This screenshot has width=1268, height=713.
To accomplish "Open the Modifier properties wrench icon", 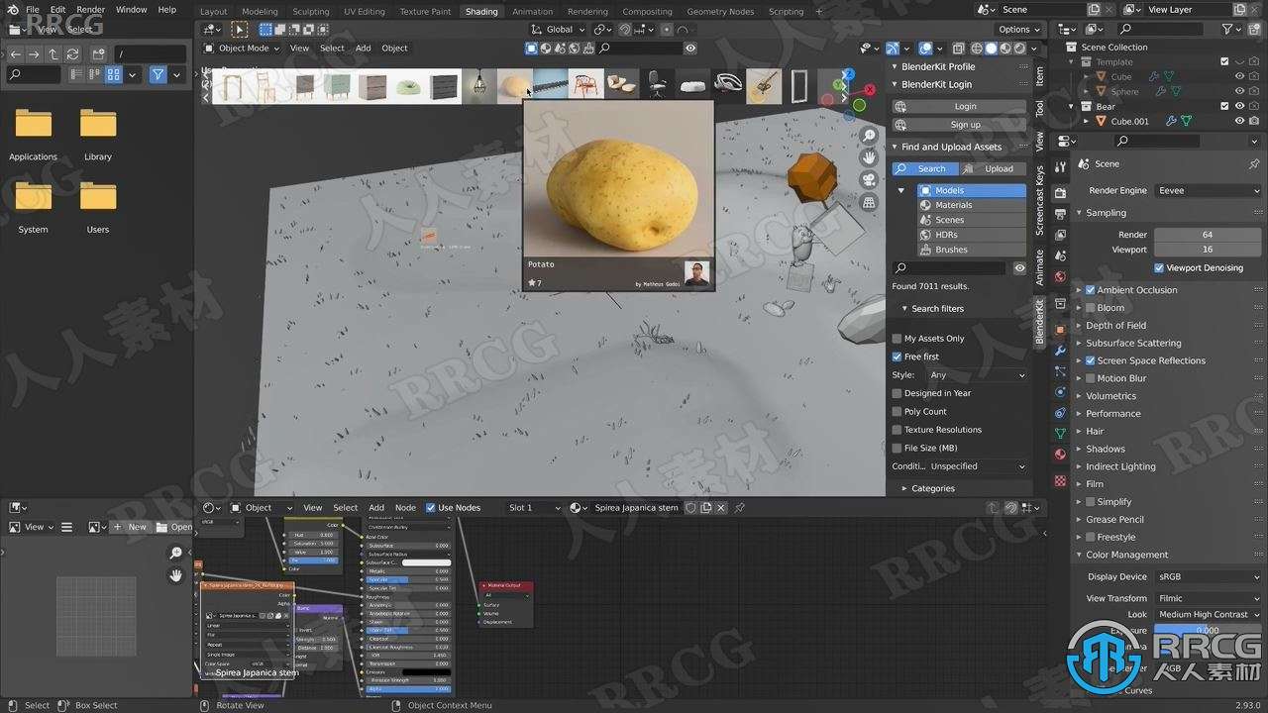I will 1060,351.
